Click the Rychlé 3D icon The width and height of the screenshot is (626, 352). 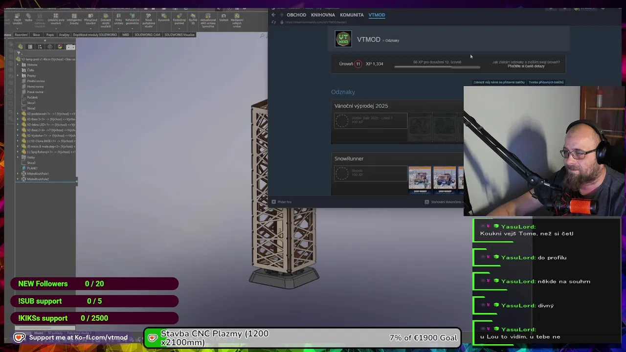click(x=193, y=18)
